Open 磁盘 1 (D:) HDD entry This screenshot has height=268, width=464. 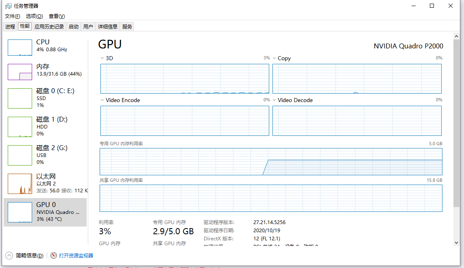tap(45, 126)
